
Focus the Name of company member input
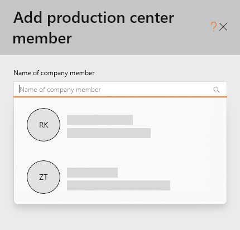(120, 90)
